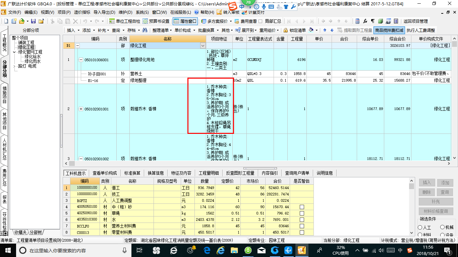Screen dimensions: 458x257
Task: Click 执行人工费调整 button
Action: pos(421,30)
